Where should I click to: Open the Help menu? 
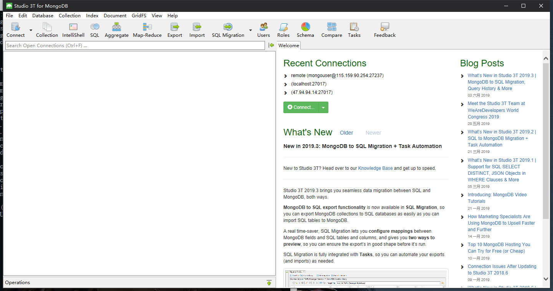pyautogui.click(x=172, y=16)
